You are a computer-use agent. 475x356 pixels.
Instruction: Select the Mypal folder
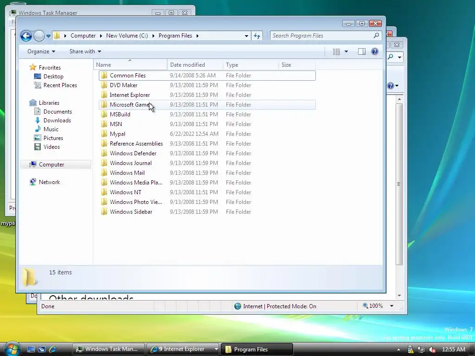tap(207, 133)
